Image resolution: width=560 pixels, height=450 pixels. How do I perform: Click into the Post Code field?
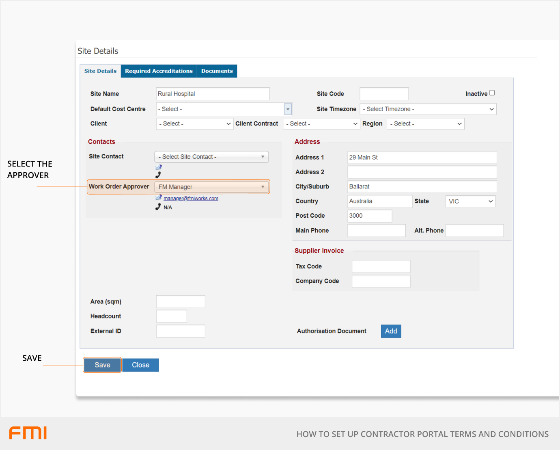tap(369, 216)
